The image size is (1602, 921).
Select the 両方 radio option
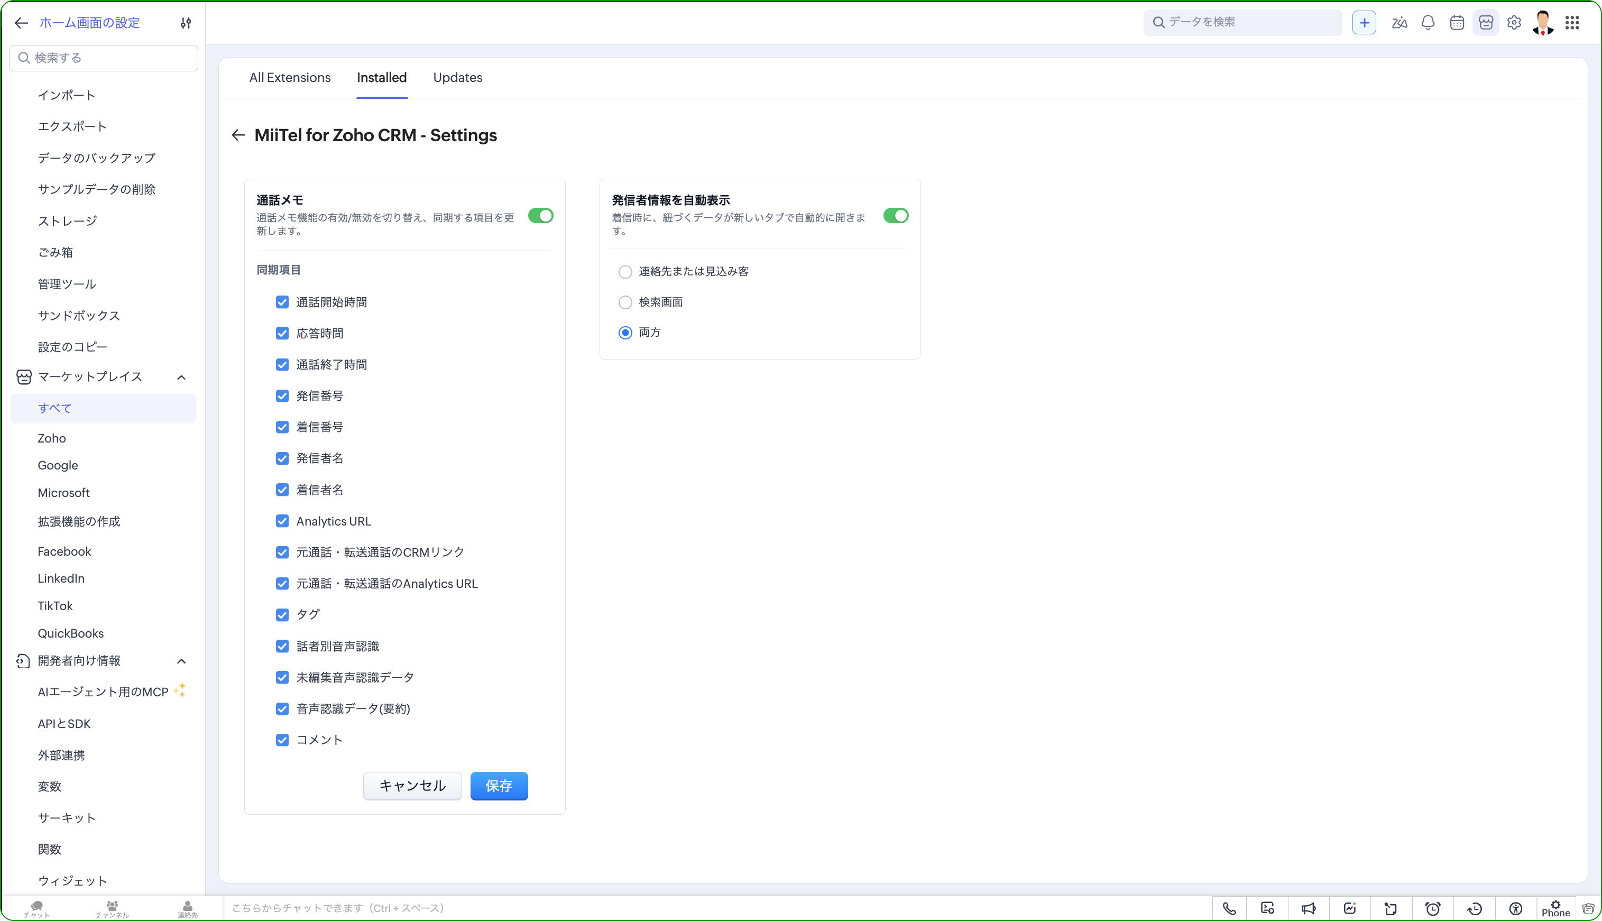coord(625,333)
